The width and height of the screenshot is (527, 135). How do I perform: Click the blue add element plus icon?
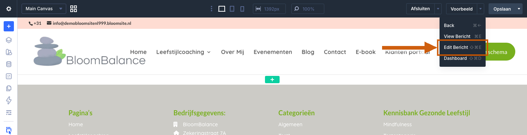9,26
